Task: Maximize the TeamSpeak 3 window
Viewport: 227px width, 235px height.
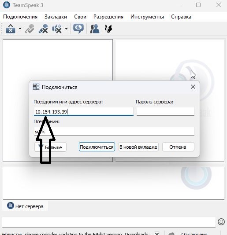Action: click(x=198, y=5)
